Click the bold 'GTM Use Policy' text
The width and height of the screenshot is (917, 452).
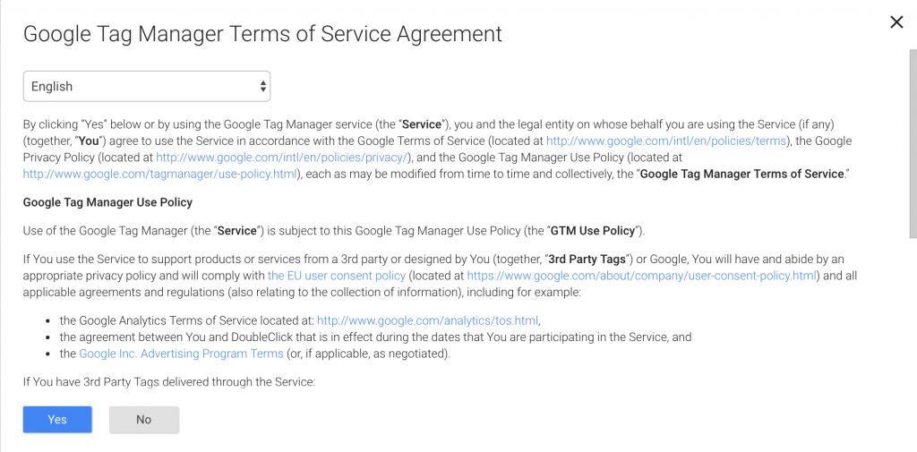point(593,230)
